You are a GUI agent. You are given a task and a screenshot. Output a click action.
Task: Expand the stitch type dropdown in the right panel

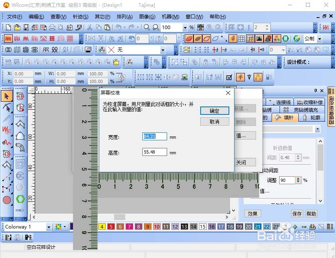pos(317,129)
